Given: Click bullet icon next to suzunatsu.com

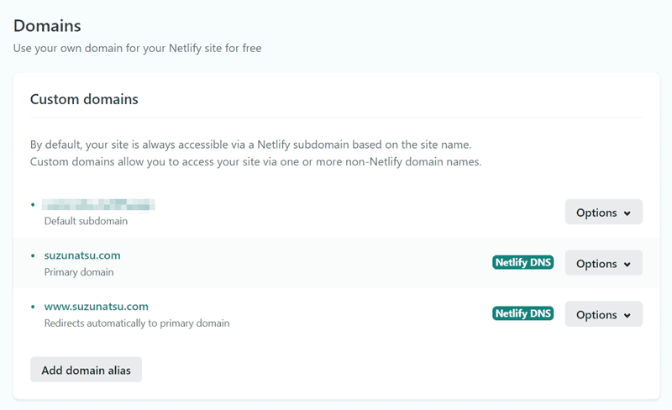Looking at the screenshot, I should click(x=34, y=255).
